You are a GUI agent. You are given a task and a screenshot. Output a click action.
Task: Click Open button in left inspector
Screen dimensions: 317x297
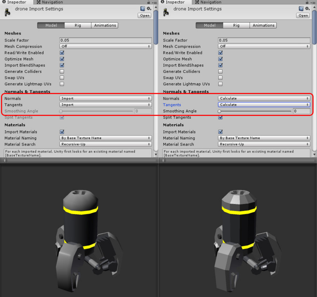(145, 15)
